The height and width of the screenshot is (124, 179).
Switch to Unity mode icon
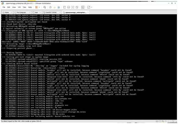(x=77, y=7)
